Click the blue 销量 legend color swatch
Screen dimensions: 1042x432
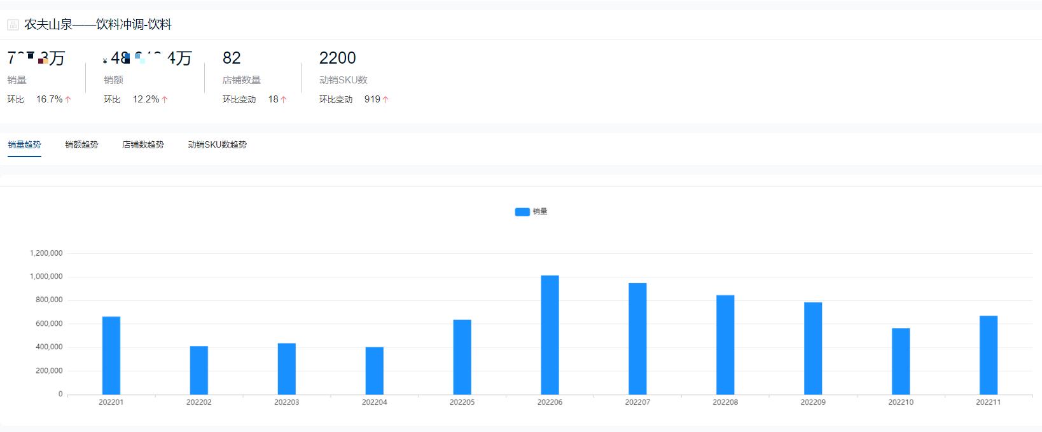[x=522, y=212]
